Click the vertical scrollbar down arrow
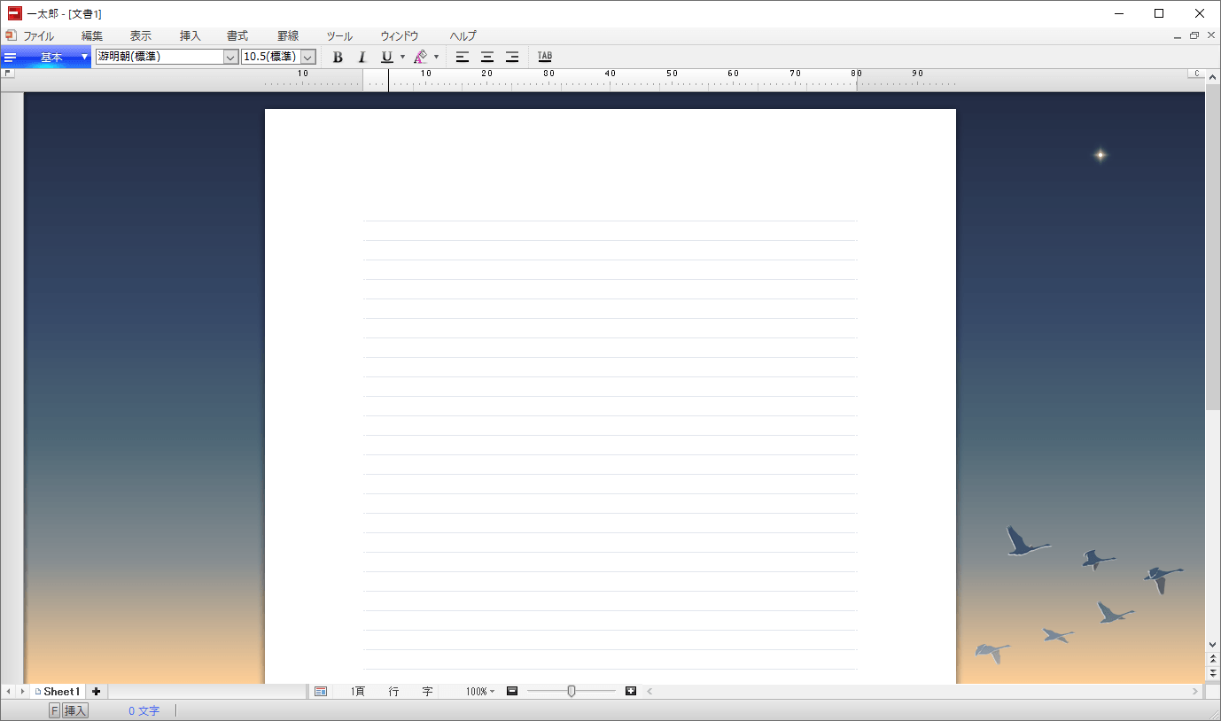1221x721 pixels. point(1213,645)
